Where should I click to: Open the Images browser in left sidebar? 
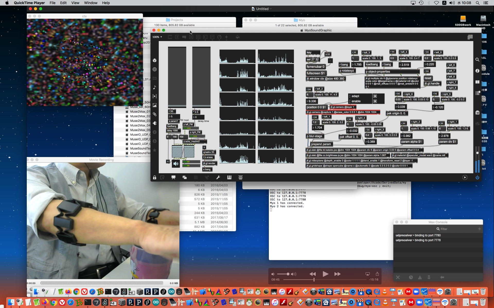155,105
